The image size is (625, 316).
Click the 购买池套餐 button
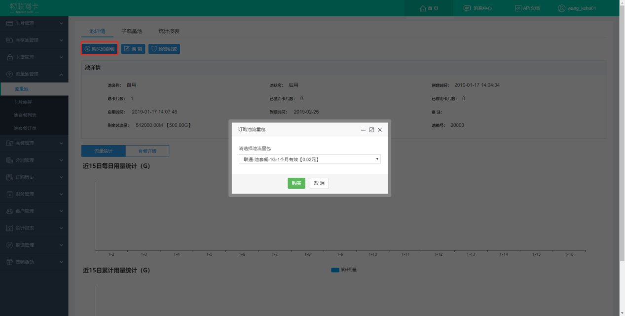coord(99,49)
